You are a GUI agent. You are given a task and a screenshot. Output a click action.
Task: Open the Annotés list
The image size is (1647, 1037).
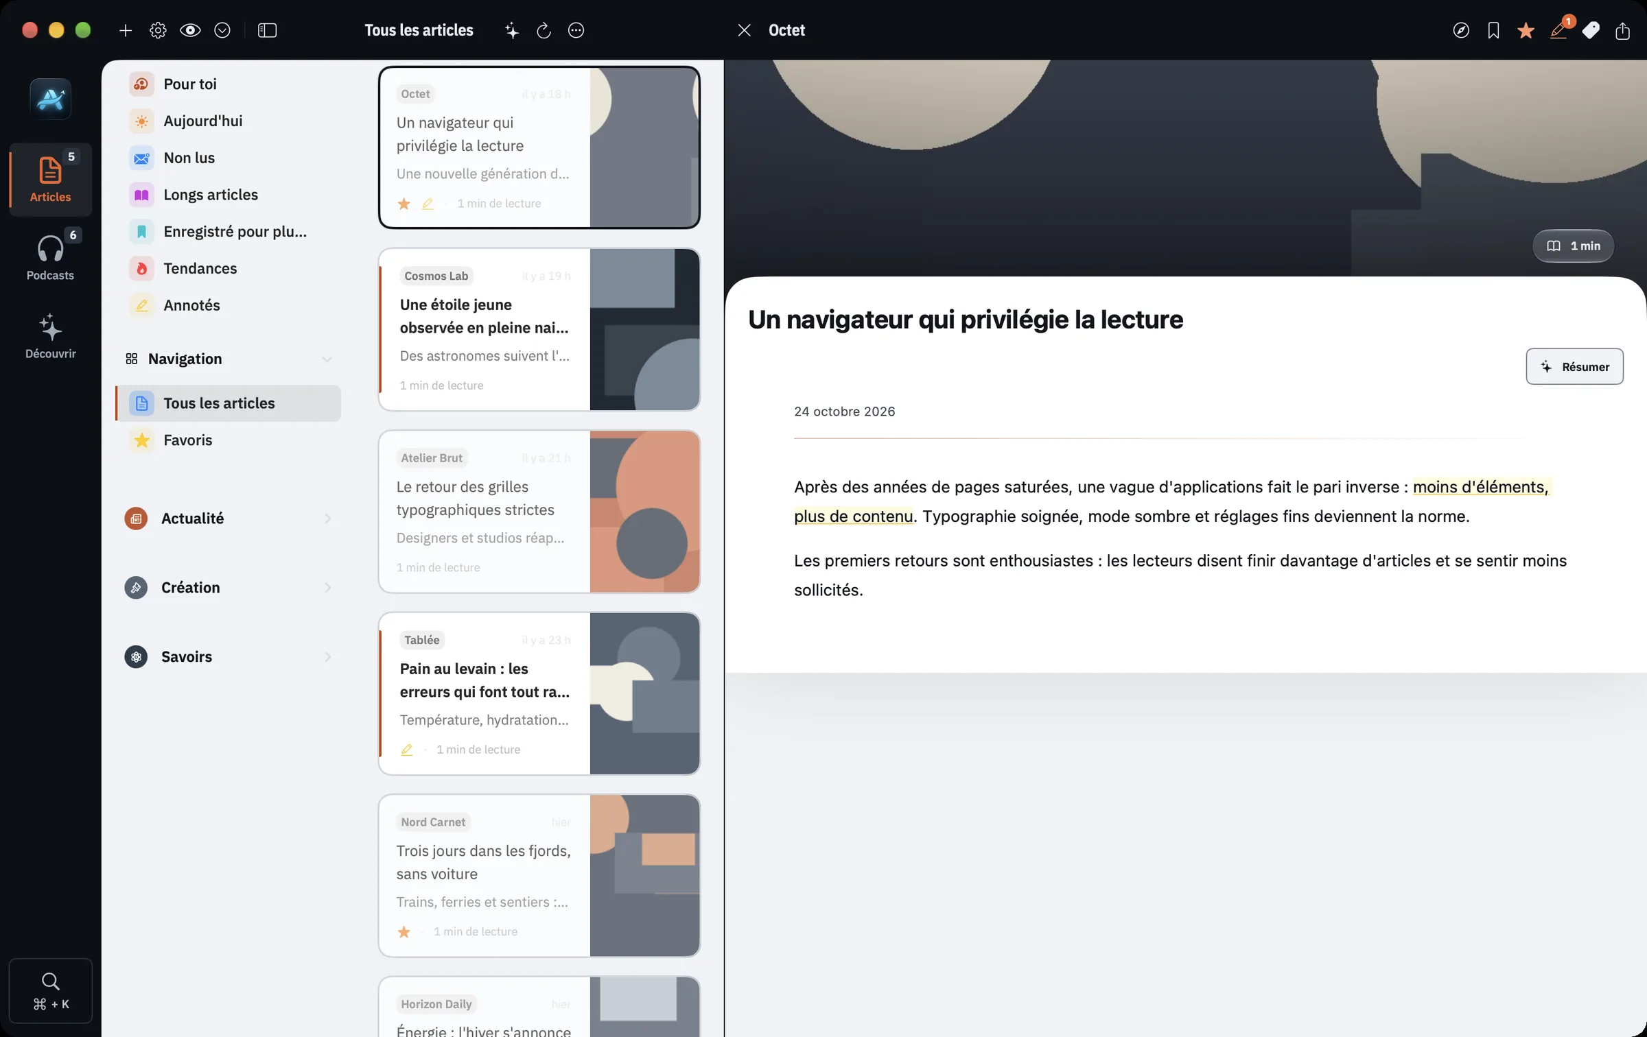(228, 305)
